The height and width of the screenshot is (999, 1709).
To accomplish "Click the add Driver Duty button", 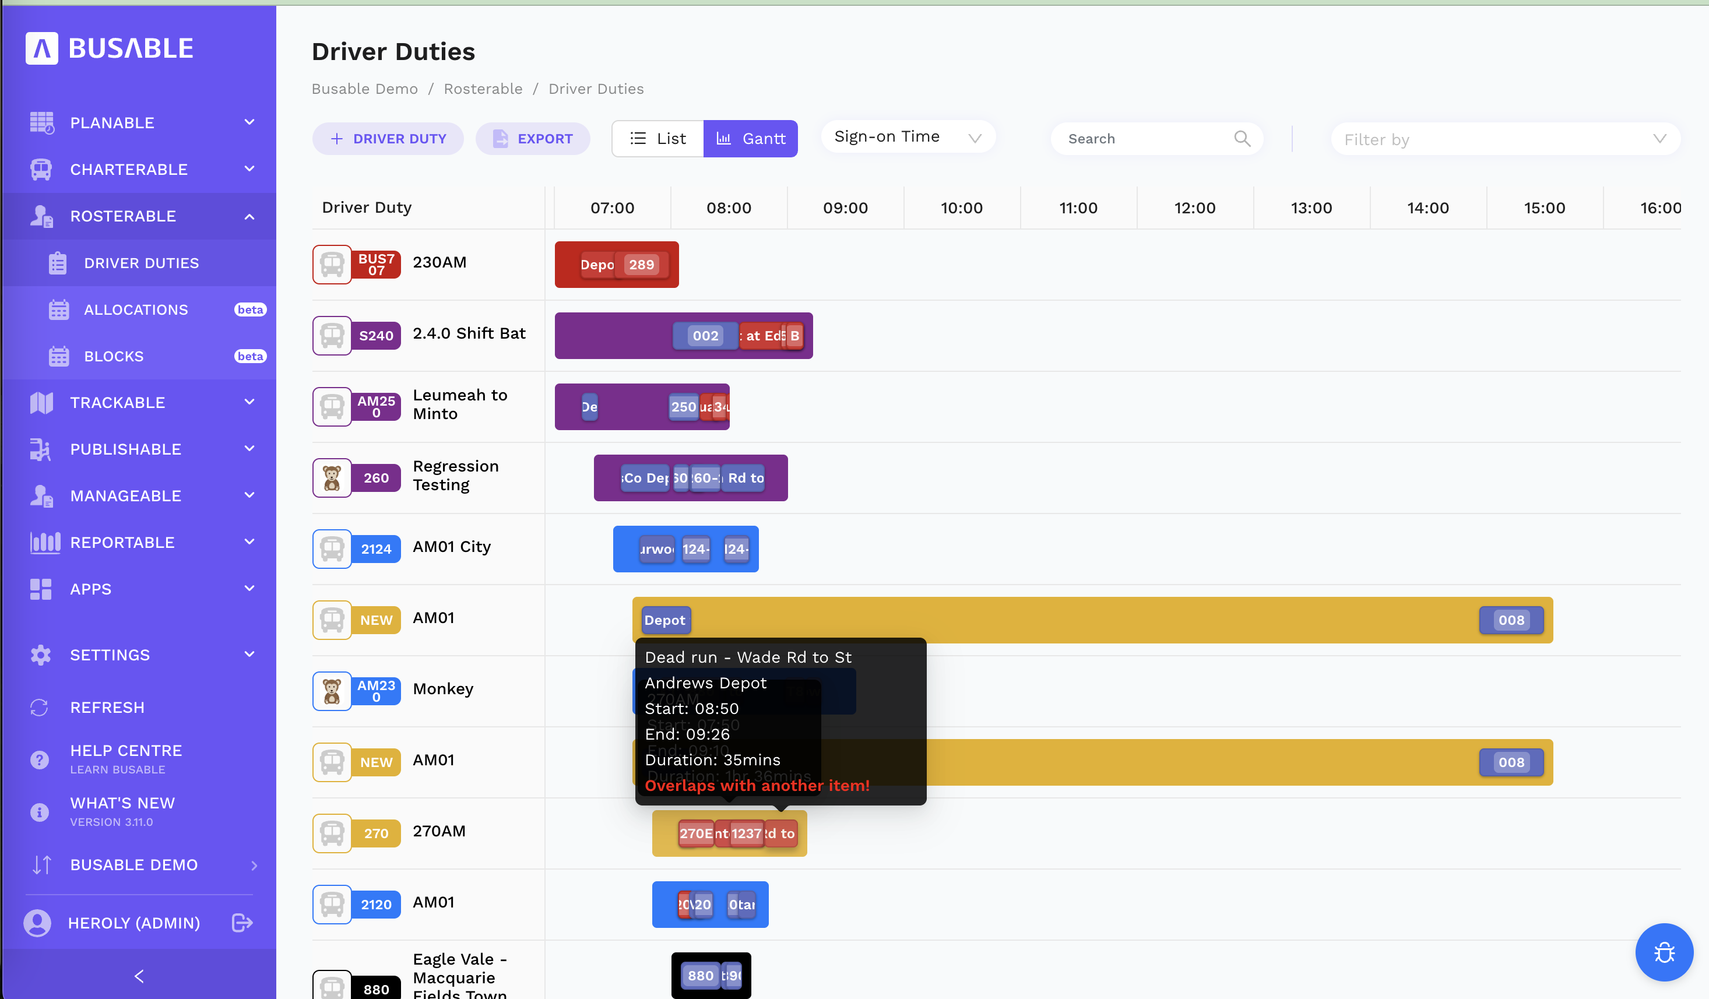I will tap(388, 139).
